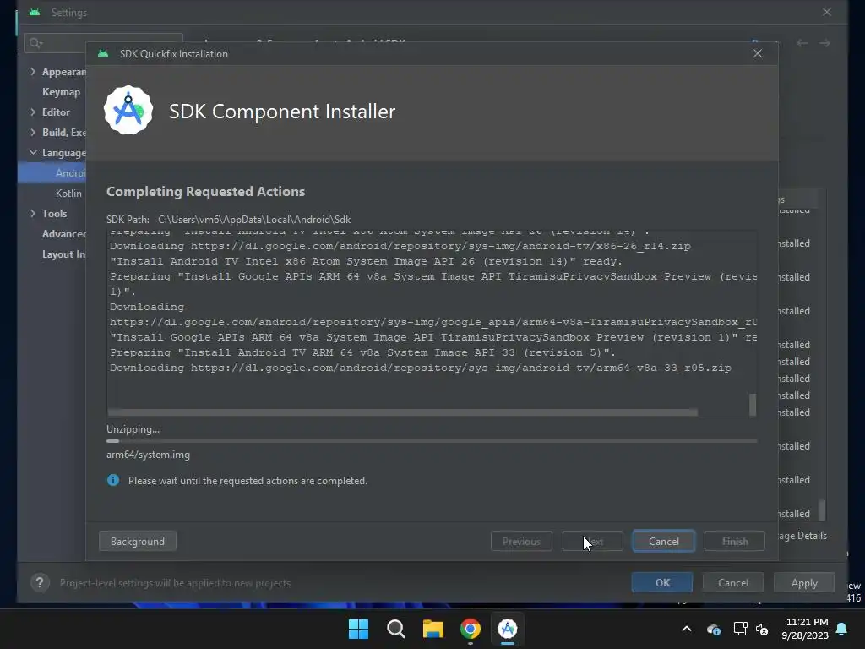Click the blue info icon beside wait message

point(113,480)
